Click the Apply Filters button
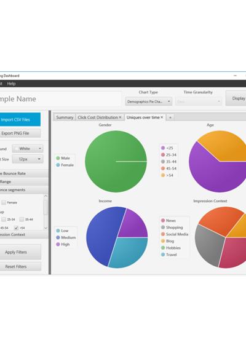 (x=16, y=252)
